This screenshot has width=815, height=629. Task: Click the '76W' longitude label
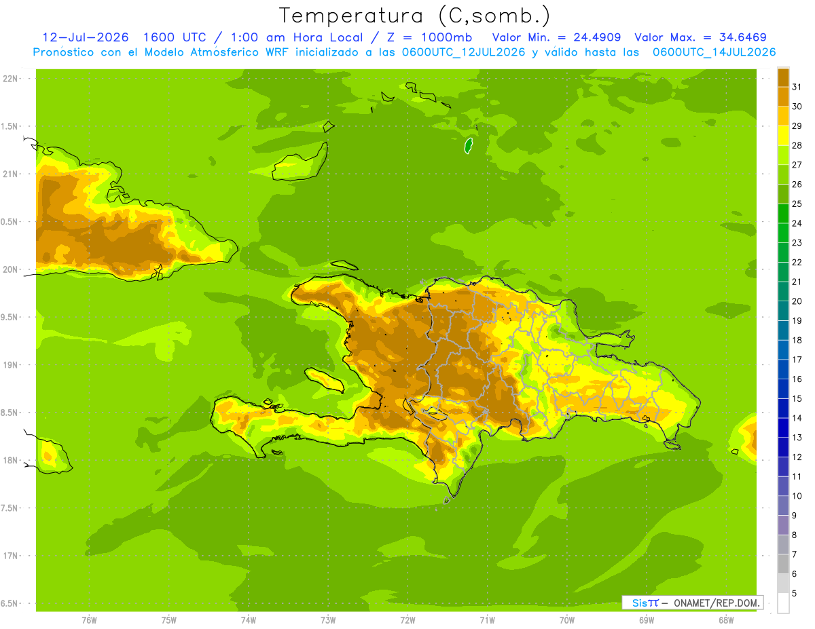[89, 620]
